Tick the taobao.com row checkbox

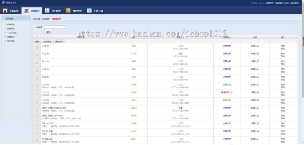37,109
